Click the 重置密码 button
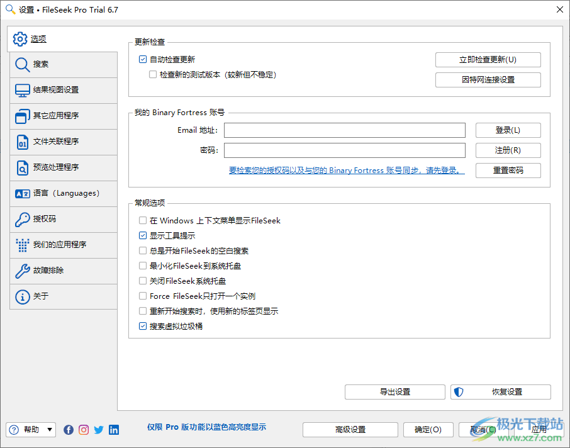 click(x=508, y=171)
